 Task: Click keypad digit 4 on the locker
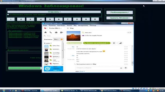(x=41, y=19)
